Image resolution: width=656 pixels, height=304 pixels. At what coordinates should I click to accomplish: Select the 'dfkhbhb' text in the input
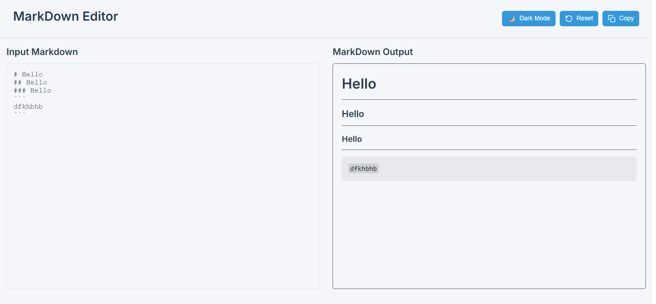pyautogui.click(x=28, y=106)
